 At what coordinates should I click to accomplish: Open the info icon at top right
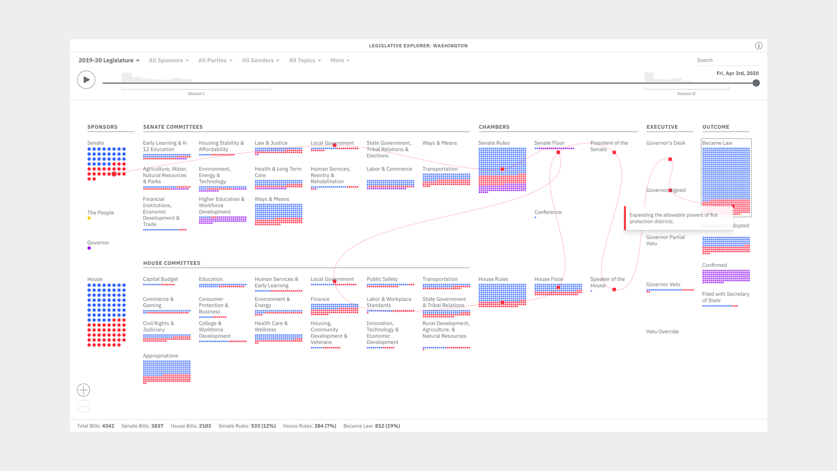click(759, 46)
